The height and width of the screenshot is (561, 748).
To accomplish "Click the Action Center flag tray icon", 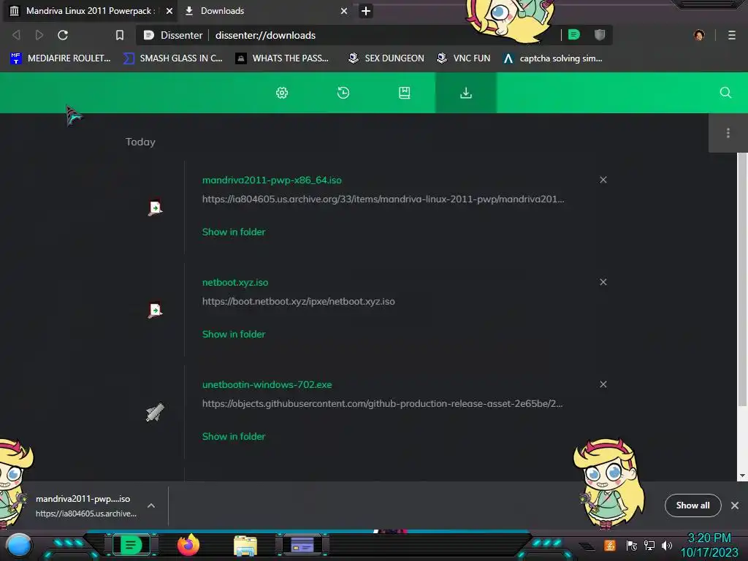I will pos(632,545).
